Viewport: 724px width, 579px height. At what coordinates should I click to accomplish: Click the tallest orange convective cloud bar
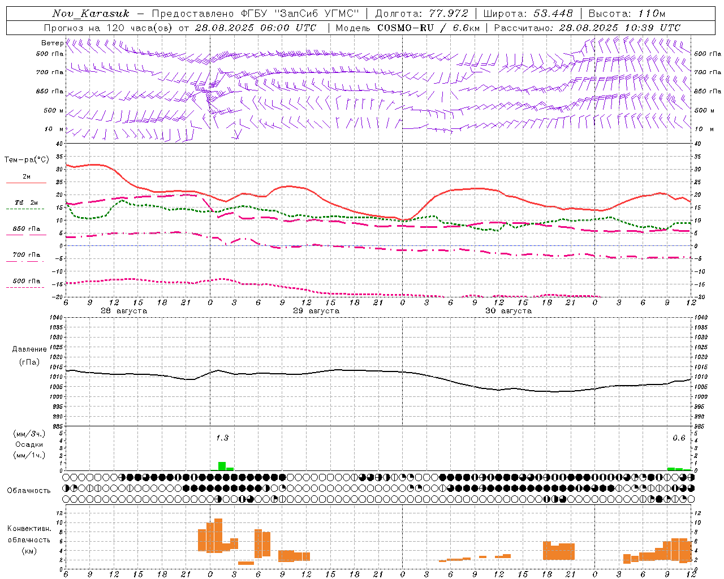[218, 535]
